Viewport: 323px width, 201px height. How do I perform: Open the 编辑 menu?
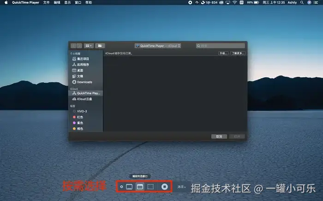tap(57, 2)
